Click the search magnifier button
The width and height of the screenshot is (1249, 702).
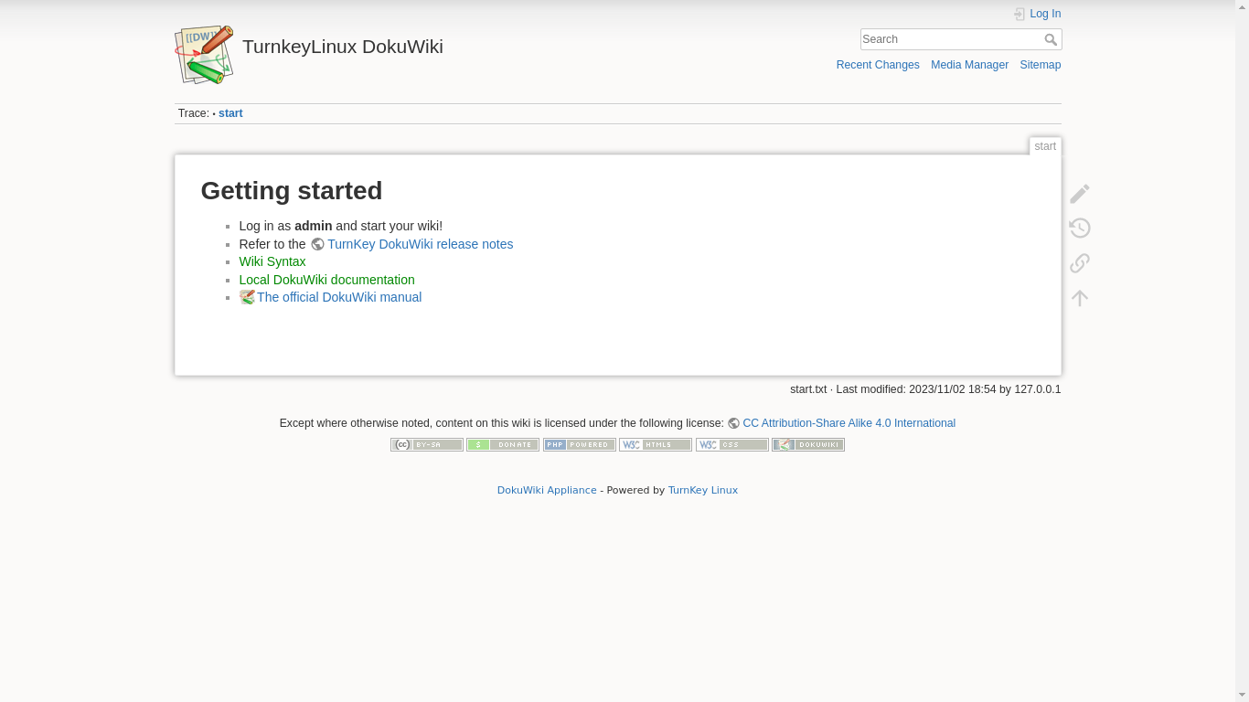(1051, 39)
